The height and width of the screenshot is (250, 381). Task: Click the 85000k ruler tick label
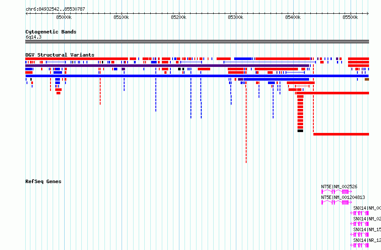click(x=64, y=17)
